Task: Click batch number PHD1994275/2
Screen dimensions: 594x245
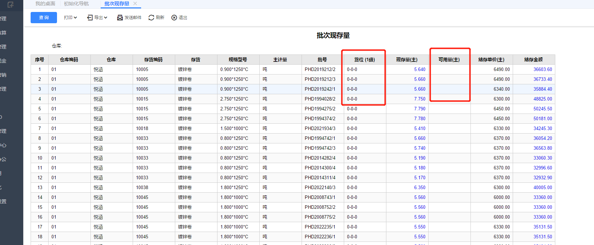Action: pyautogui.click(x=320, y=109)
